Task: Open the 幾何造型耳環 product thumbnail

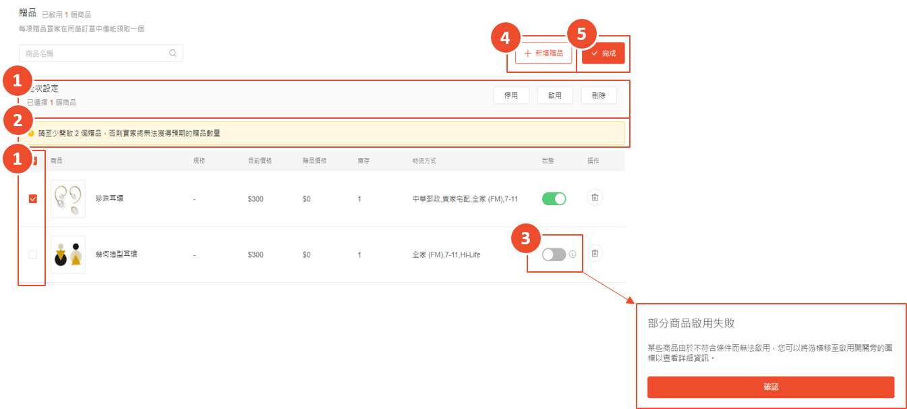Action: 68,254
